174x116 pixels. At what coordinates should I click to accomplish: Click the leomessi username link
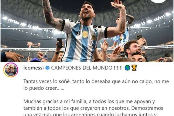click(34, 68)
